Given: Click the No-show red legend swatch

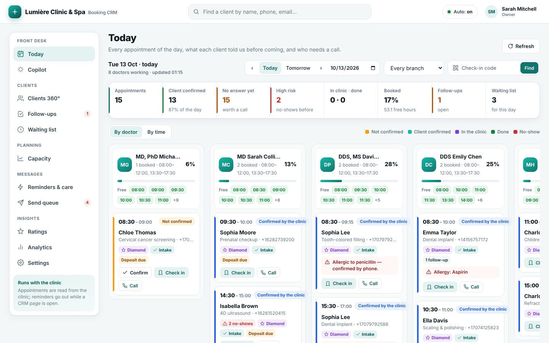Looking at the screenshot, I should (x=515, y=132).
